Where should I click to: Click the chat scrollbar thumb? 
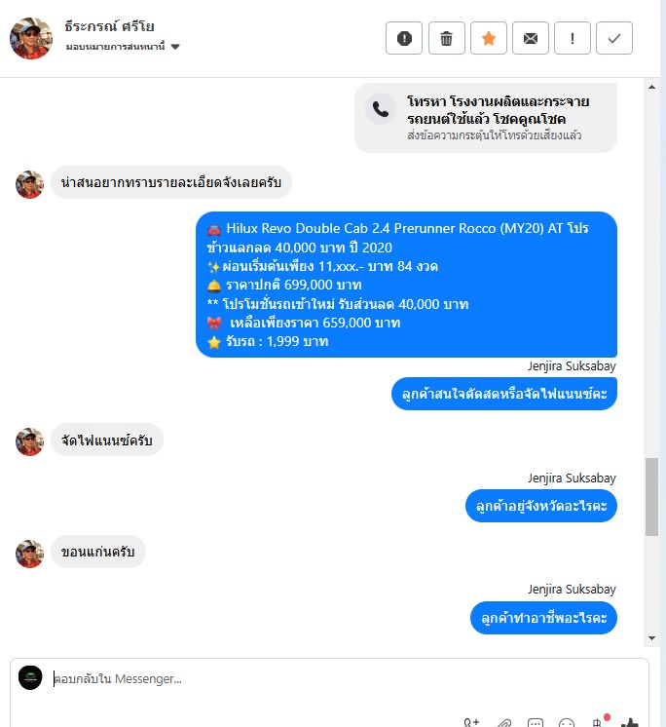tap(651, 497)
